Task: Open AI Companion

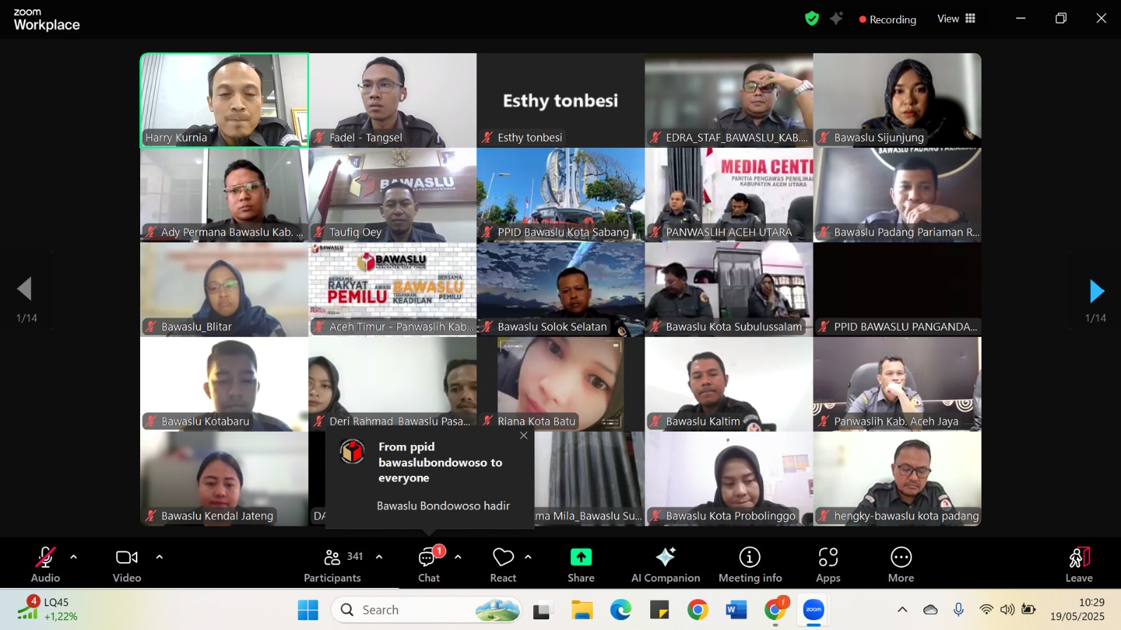Action: [665, 564]
